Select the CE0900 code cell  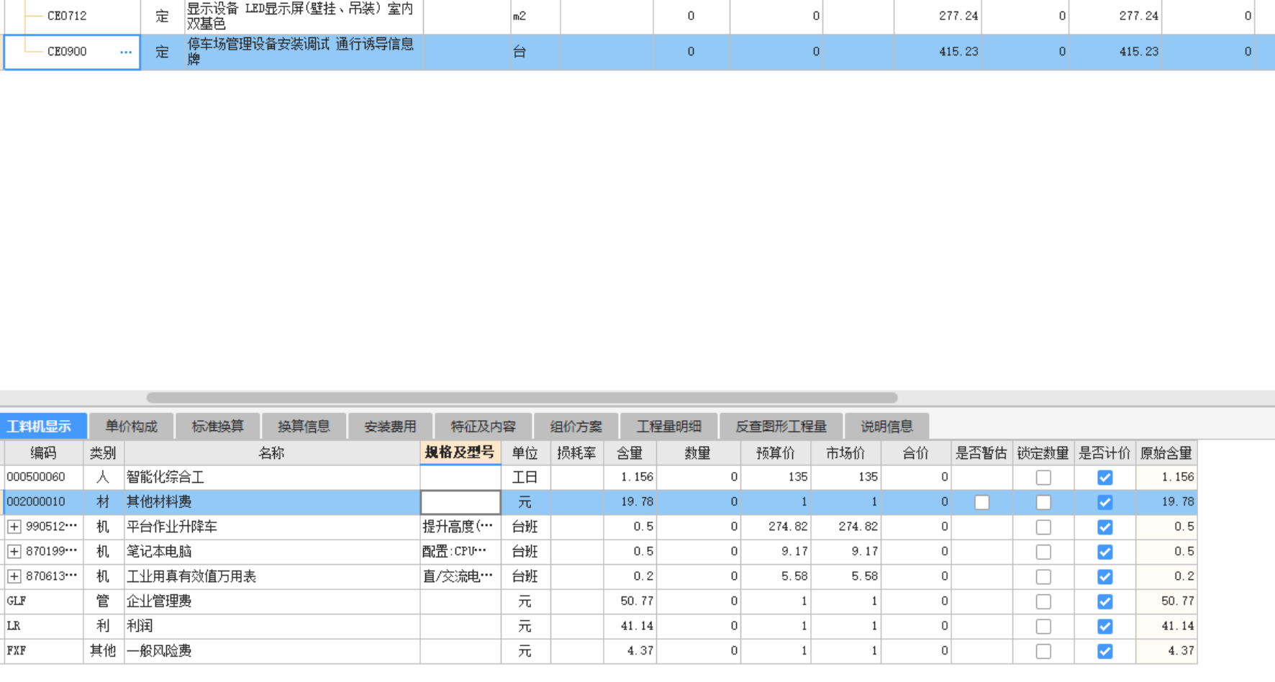(x=72, y=52)
